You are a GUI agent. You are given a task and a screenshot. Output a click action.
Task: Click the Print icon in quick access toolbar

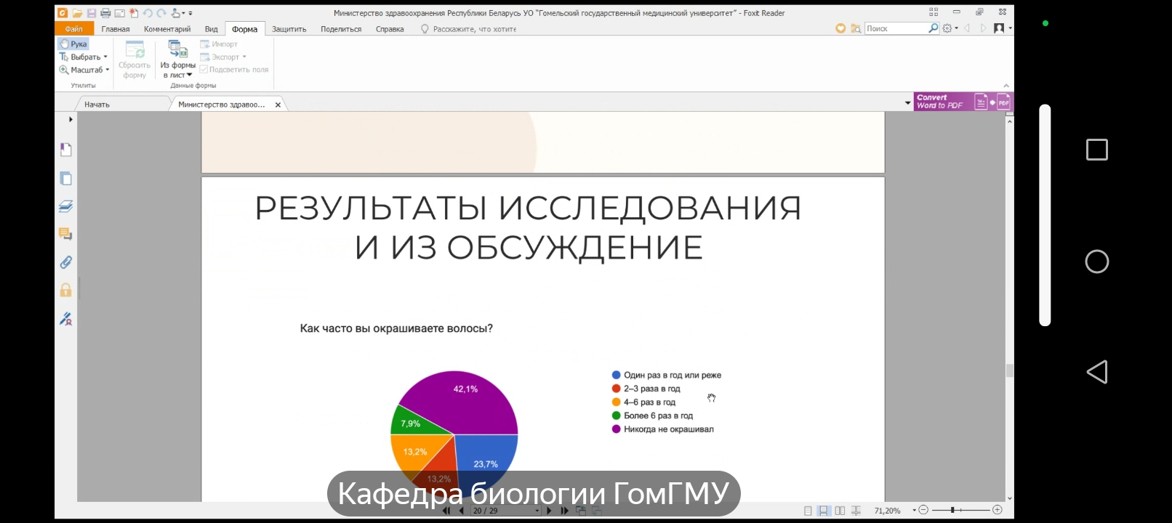tap(105, 13)
